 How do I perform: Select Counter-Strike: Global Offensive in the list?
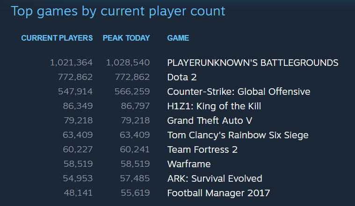[x=239, y=92]
